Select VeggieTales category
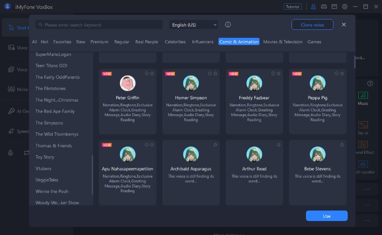Image resolution: width=382 pixels, height=235 pixels. (47, 180)
